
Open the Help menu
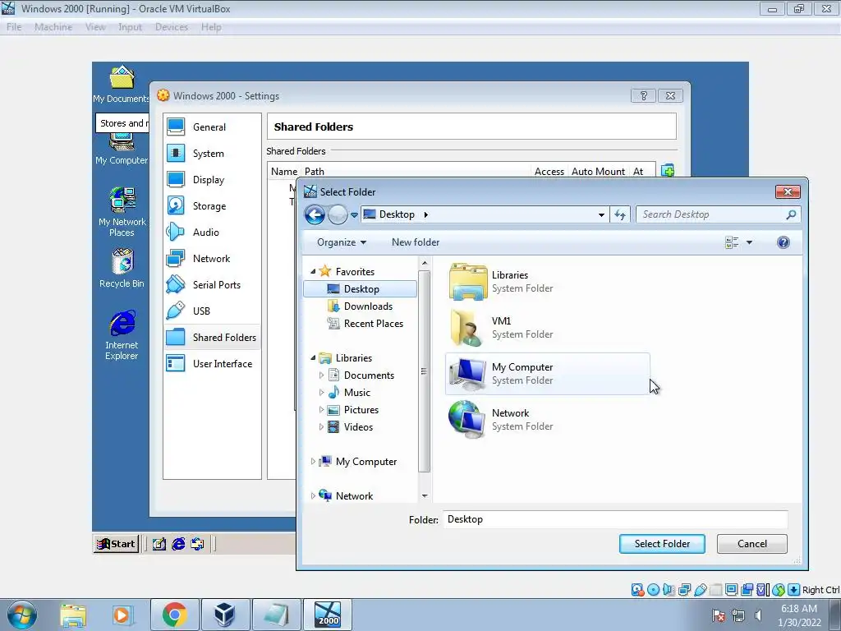(x=211, y=27)
